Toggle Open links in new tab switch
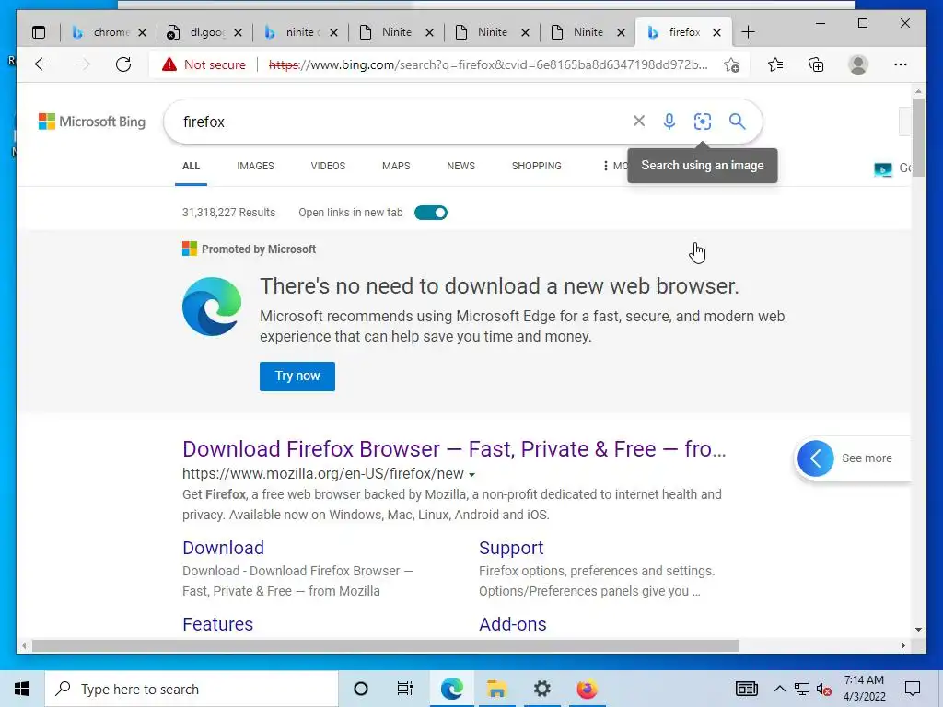The width and height of the screenshot is (943, 707). click(431, 213)
